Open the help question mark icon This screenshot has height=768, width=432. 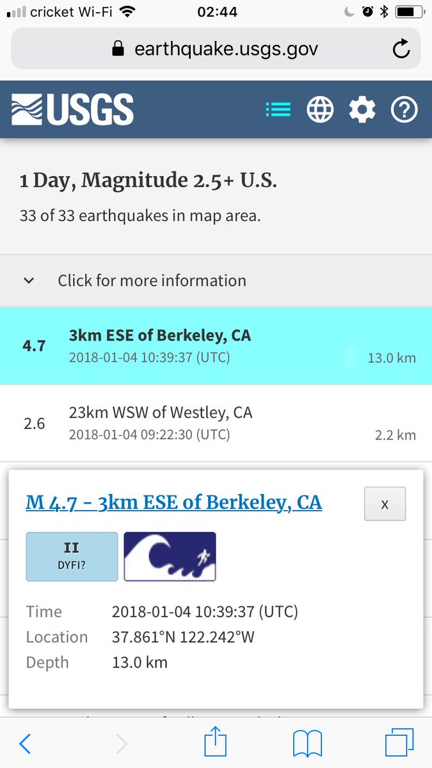tap(404, 110)
